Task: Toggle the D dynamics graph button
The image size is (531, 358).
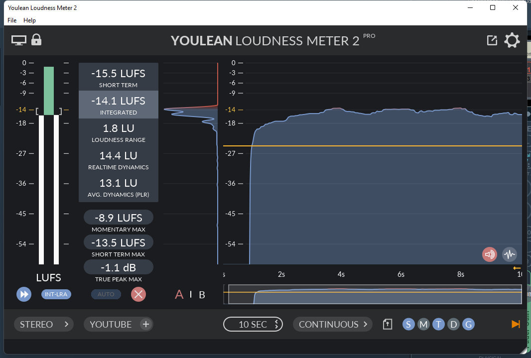Action: pos(453,324)
